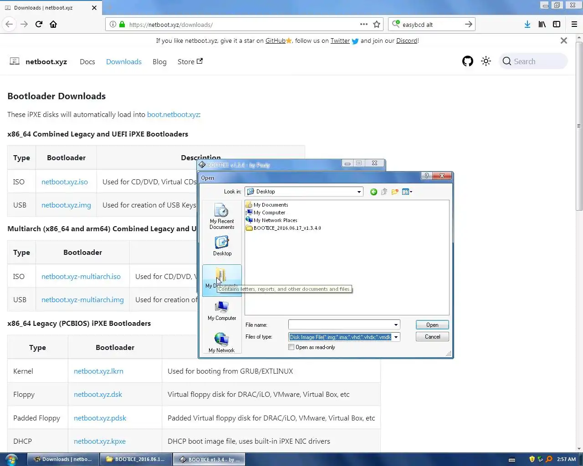Download netboot.xyz.lkrn kernel
The image size is (583, 466).
point(98,371)
